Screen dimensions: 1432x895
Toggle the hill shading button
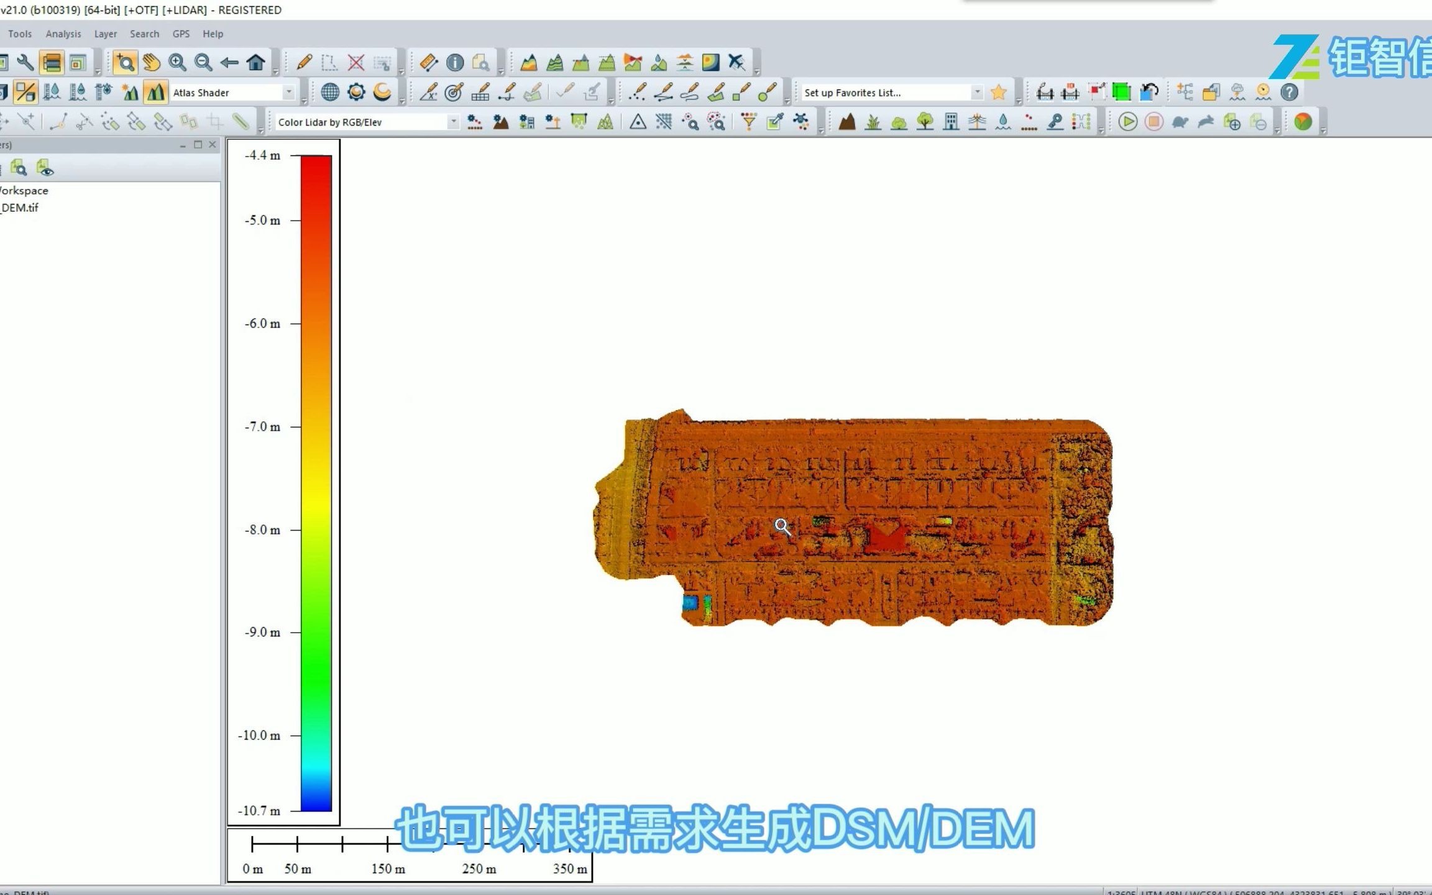(x=155, y=93)
